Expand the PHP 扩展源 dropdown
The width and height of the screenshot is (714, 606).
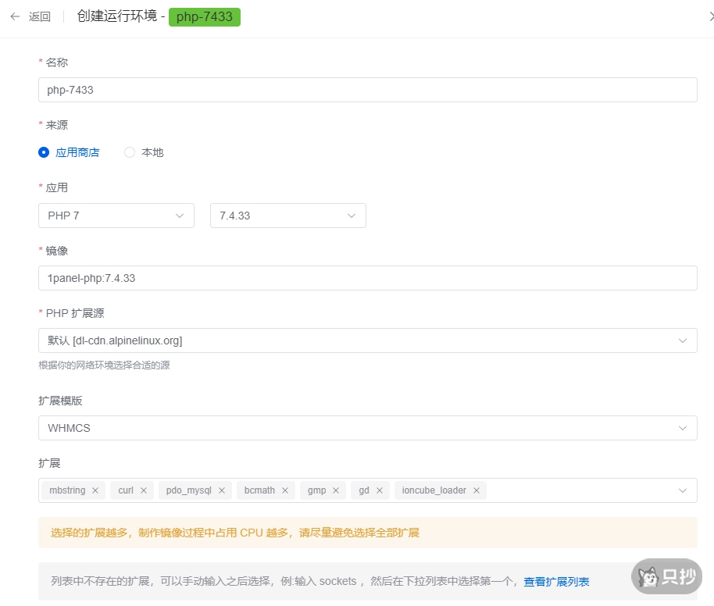click(x=682, y=340)
